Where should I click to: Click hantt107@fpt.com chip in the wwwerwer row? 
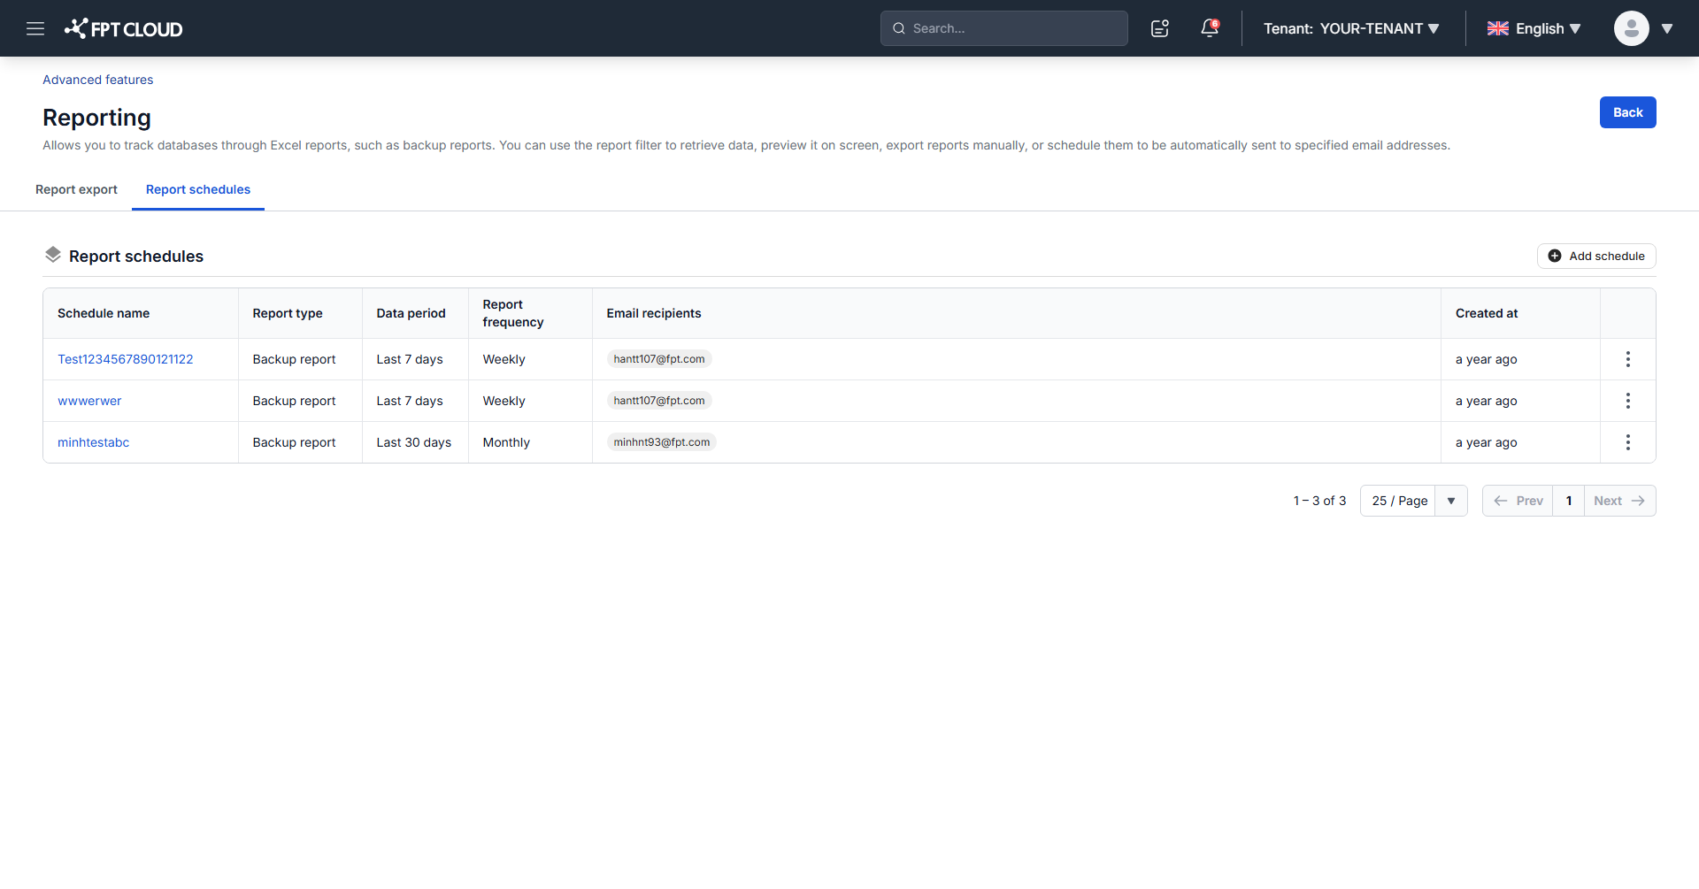[x=659, y=401]
